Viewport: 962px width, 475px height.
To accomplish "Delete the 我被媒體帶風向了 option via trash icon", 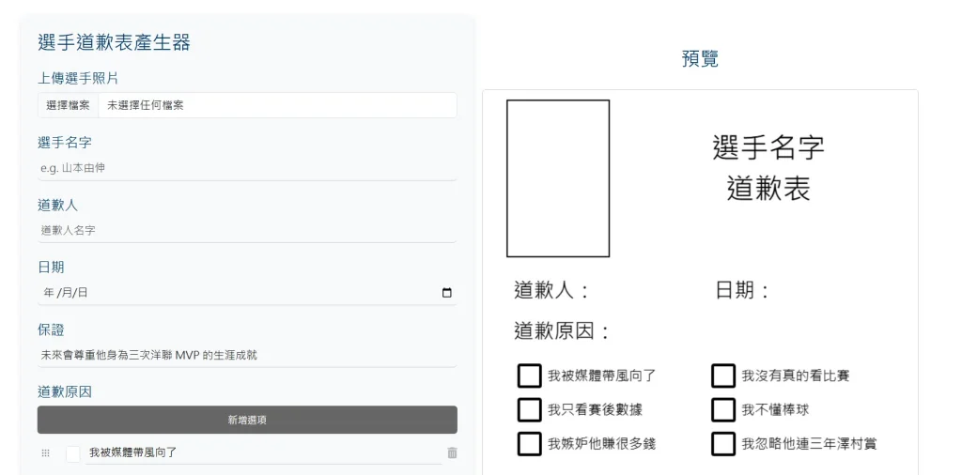I will pos(452,452).
